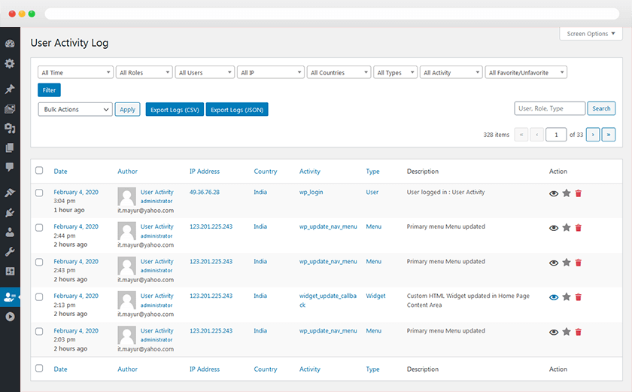Open the Bulk Actions dropdown
The image size is (632, 392).
75,109
